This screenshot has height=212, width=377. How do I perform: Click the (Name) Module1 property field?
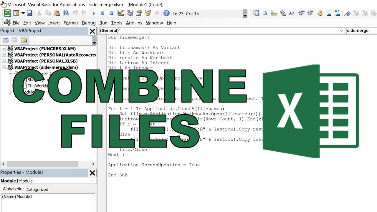point(48,196)
